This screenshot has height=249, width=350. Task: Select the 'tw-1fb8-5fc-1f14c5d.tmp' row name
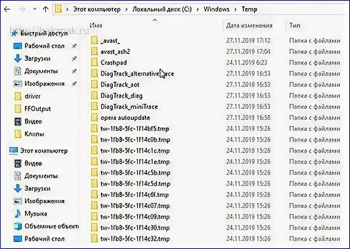[135, 184]
